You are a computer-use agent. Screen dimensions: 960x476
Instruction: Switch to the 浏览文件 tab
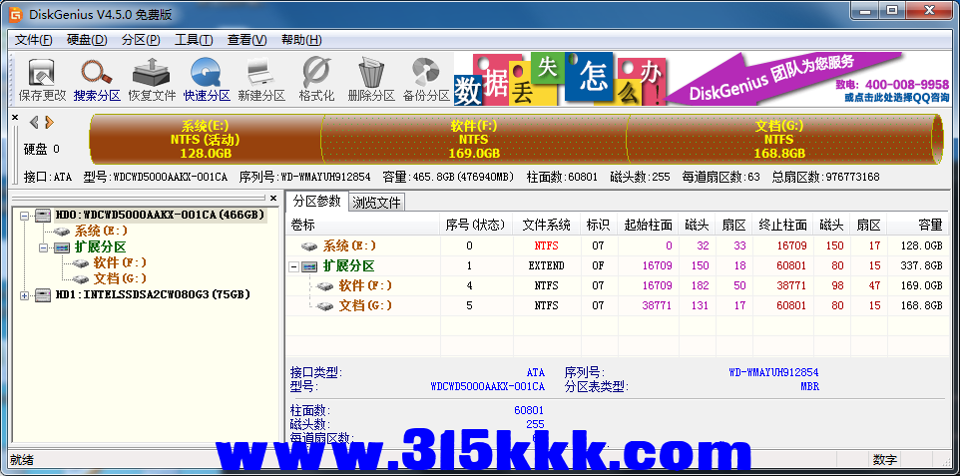point(377,203)
